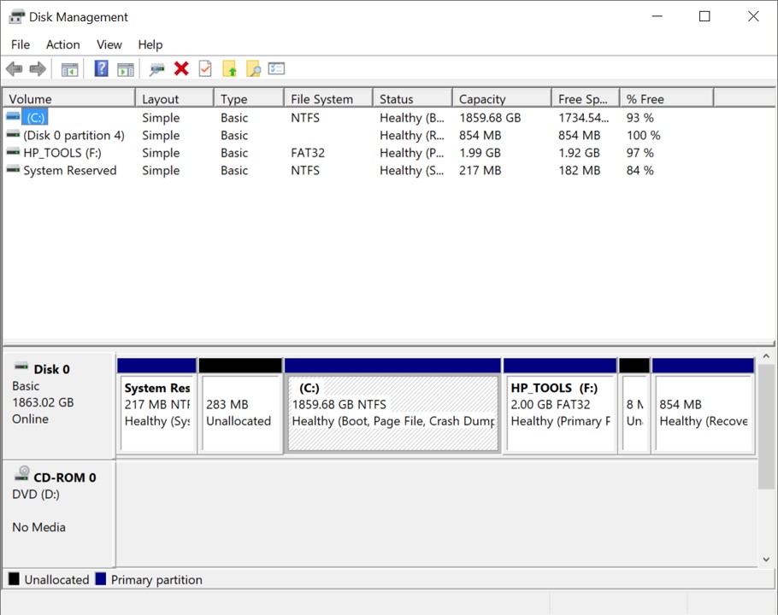
Task: Open the Help menu
Action: (x=150, y=44)
